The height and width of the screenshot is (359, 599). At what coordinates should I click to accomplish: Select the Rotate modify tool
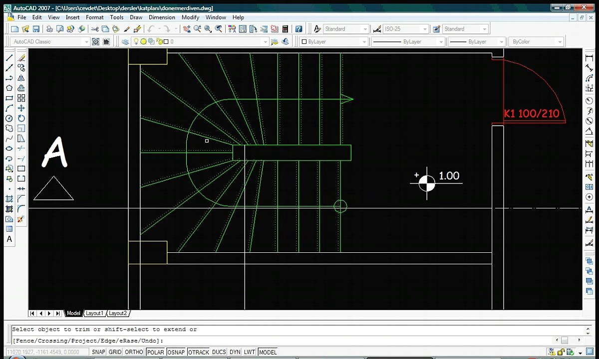pos(21,118)
